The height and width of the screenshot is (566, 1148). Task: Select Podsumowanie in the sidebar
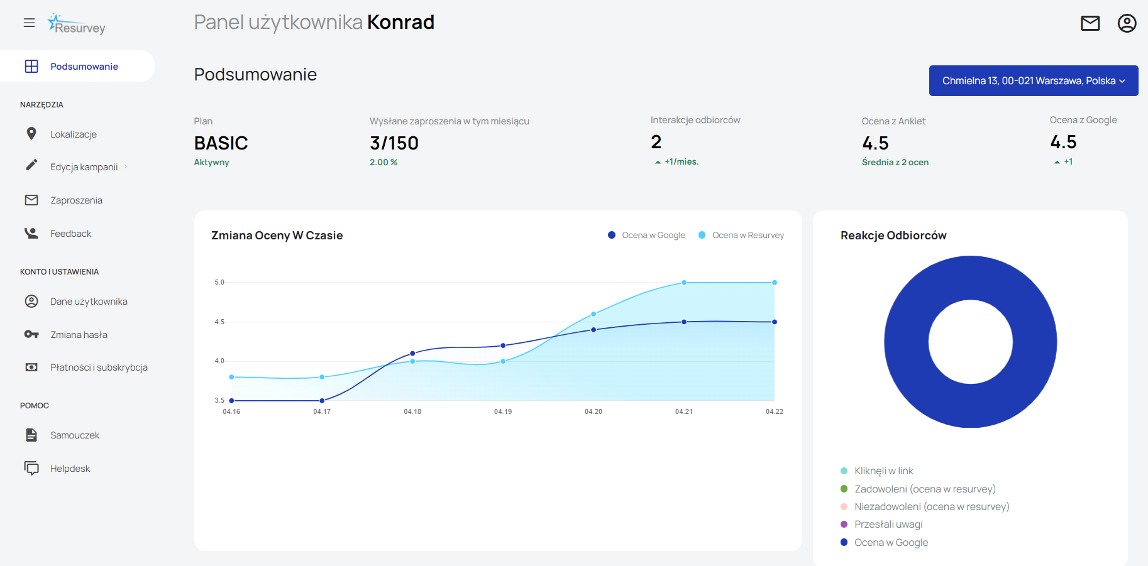click(77, 66)
